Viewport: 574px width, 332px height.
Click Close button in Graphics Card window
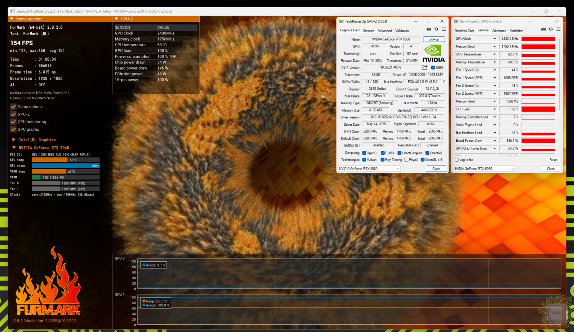tap(436, 168)
